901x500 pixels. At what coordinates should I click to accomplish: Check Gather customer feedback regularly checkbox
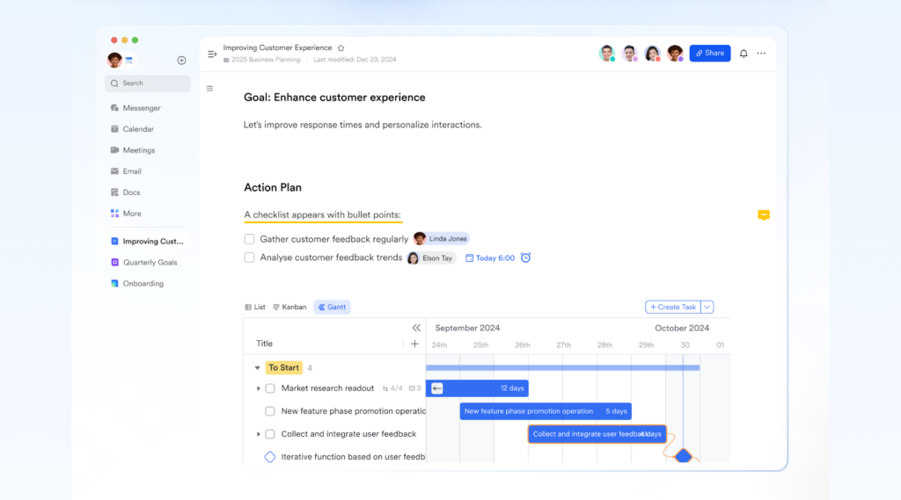pos(250,239)
